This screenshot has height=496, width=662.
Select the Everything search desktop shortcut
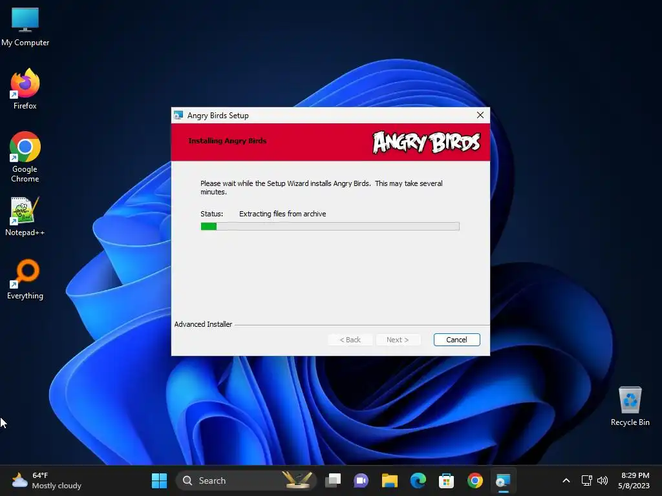(x=25, y=279)
